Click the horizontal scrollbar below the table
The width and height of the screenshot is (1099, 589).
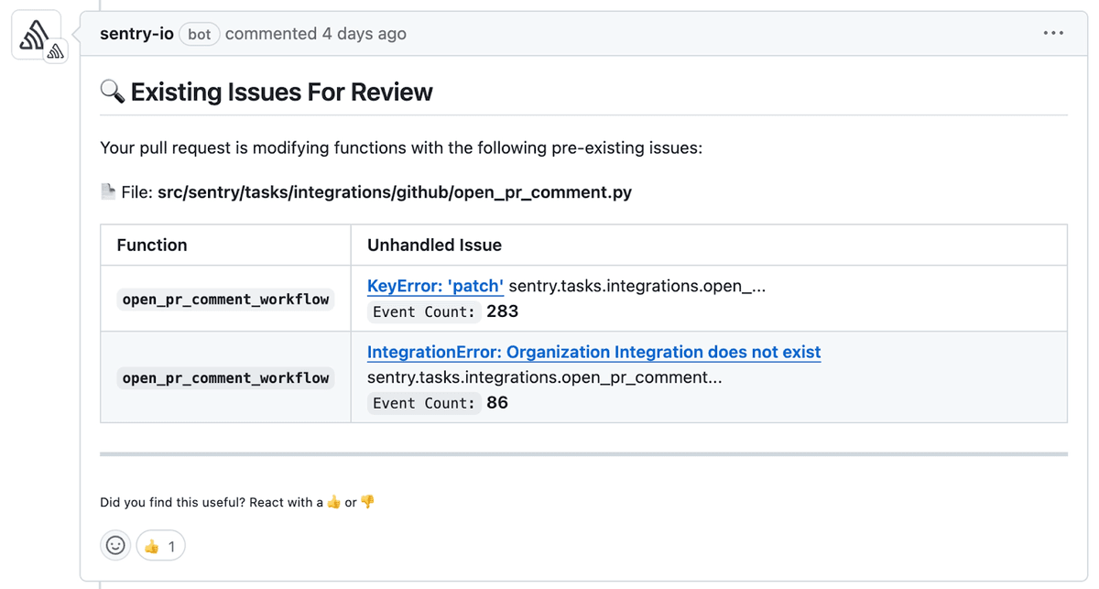coord(583,454)
